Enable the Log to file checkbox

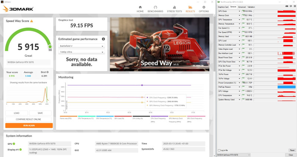pos(219,150)
